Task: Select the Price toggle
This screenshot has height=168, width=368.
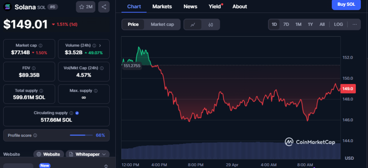Action: coord(133,24)
